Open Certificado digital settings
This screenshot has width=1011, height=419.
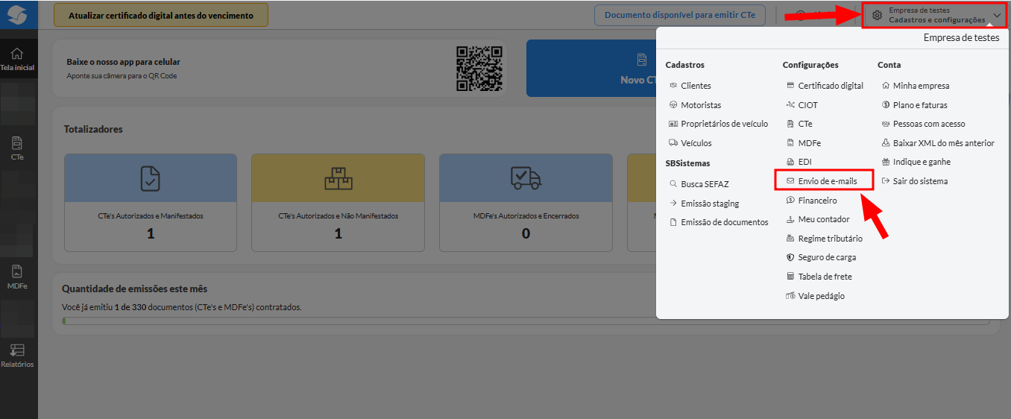pos(830,86)
